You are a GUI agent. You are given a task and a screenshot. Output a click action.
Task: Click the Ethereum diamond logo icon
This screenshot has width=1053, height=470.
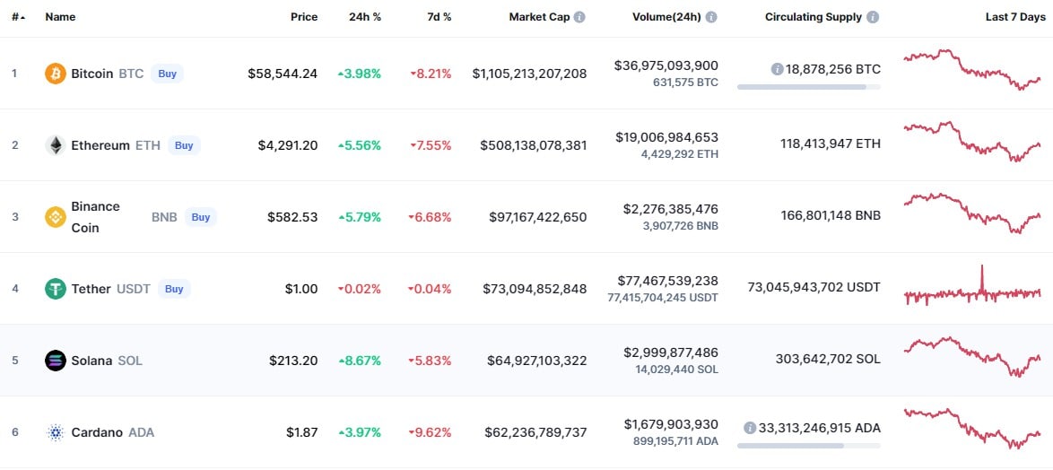55,145
